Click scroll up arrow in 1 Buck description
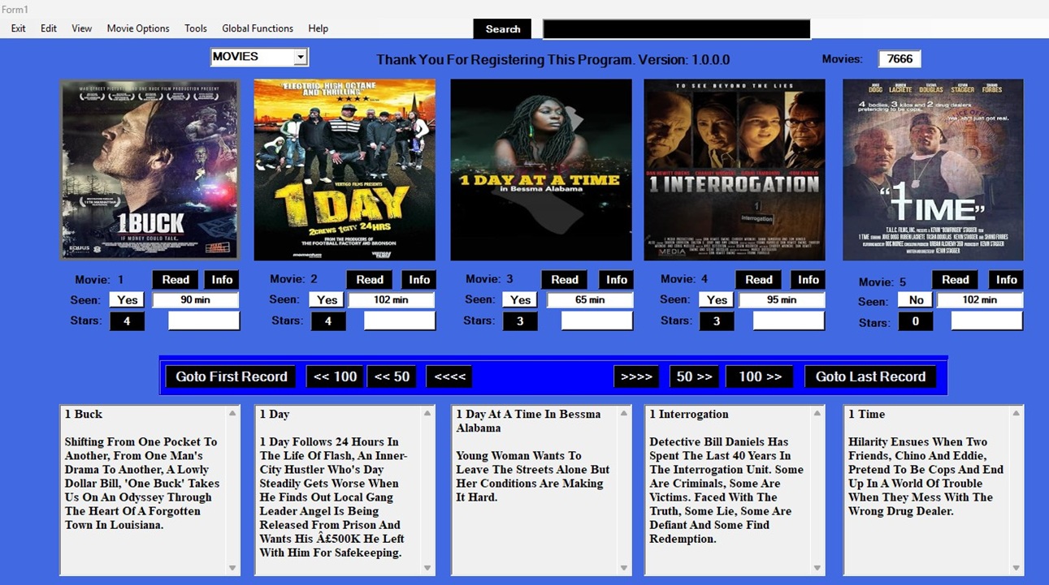The width and height of the screenshot is (1049, 585). coord(232,413)
